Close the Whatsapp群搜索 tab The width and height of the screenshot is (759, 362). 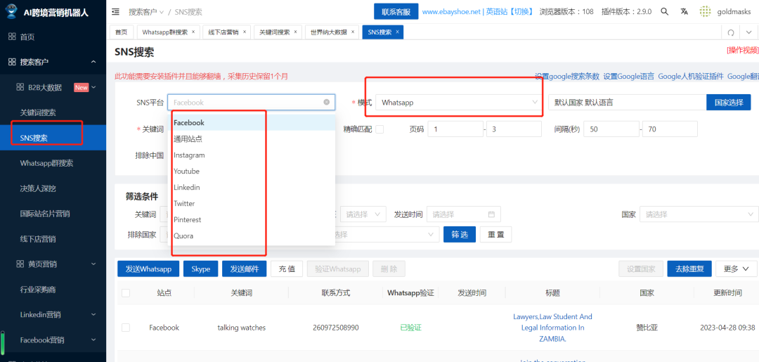pos(193,32)
